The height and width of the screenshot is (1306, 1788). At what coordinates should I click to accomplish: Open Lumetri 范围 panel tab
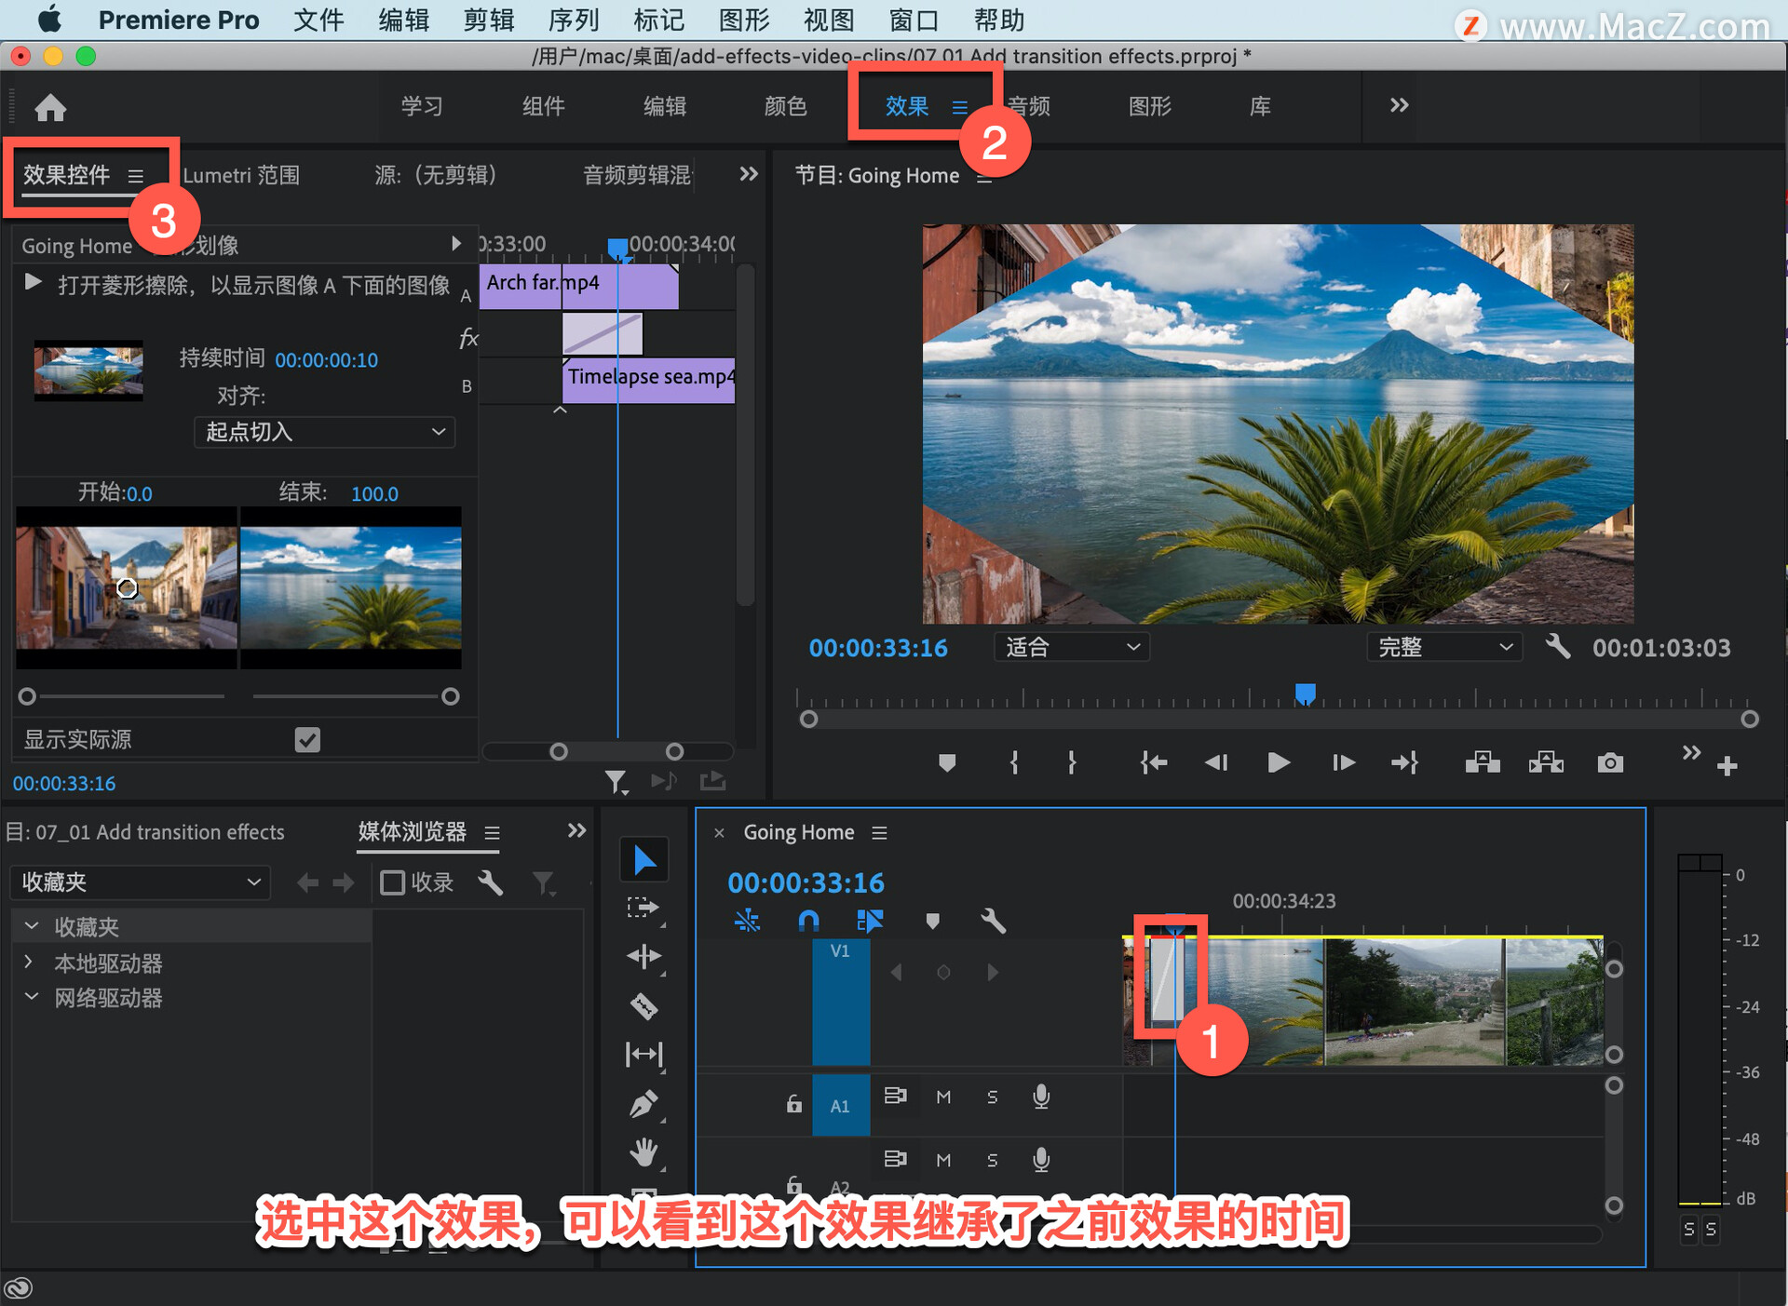pos(241,175)
